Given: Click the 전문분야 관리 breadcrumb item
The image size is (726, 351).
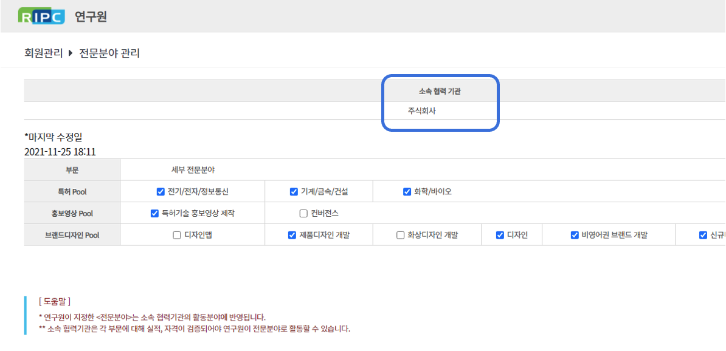Looking at the screenshot, I should (109, 53).
